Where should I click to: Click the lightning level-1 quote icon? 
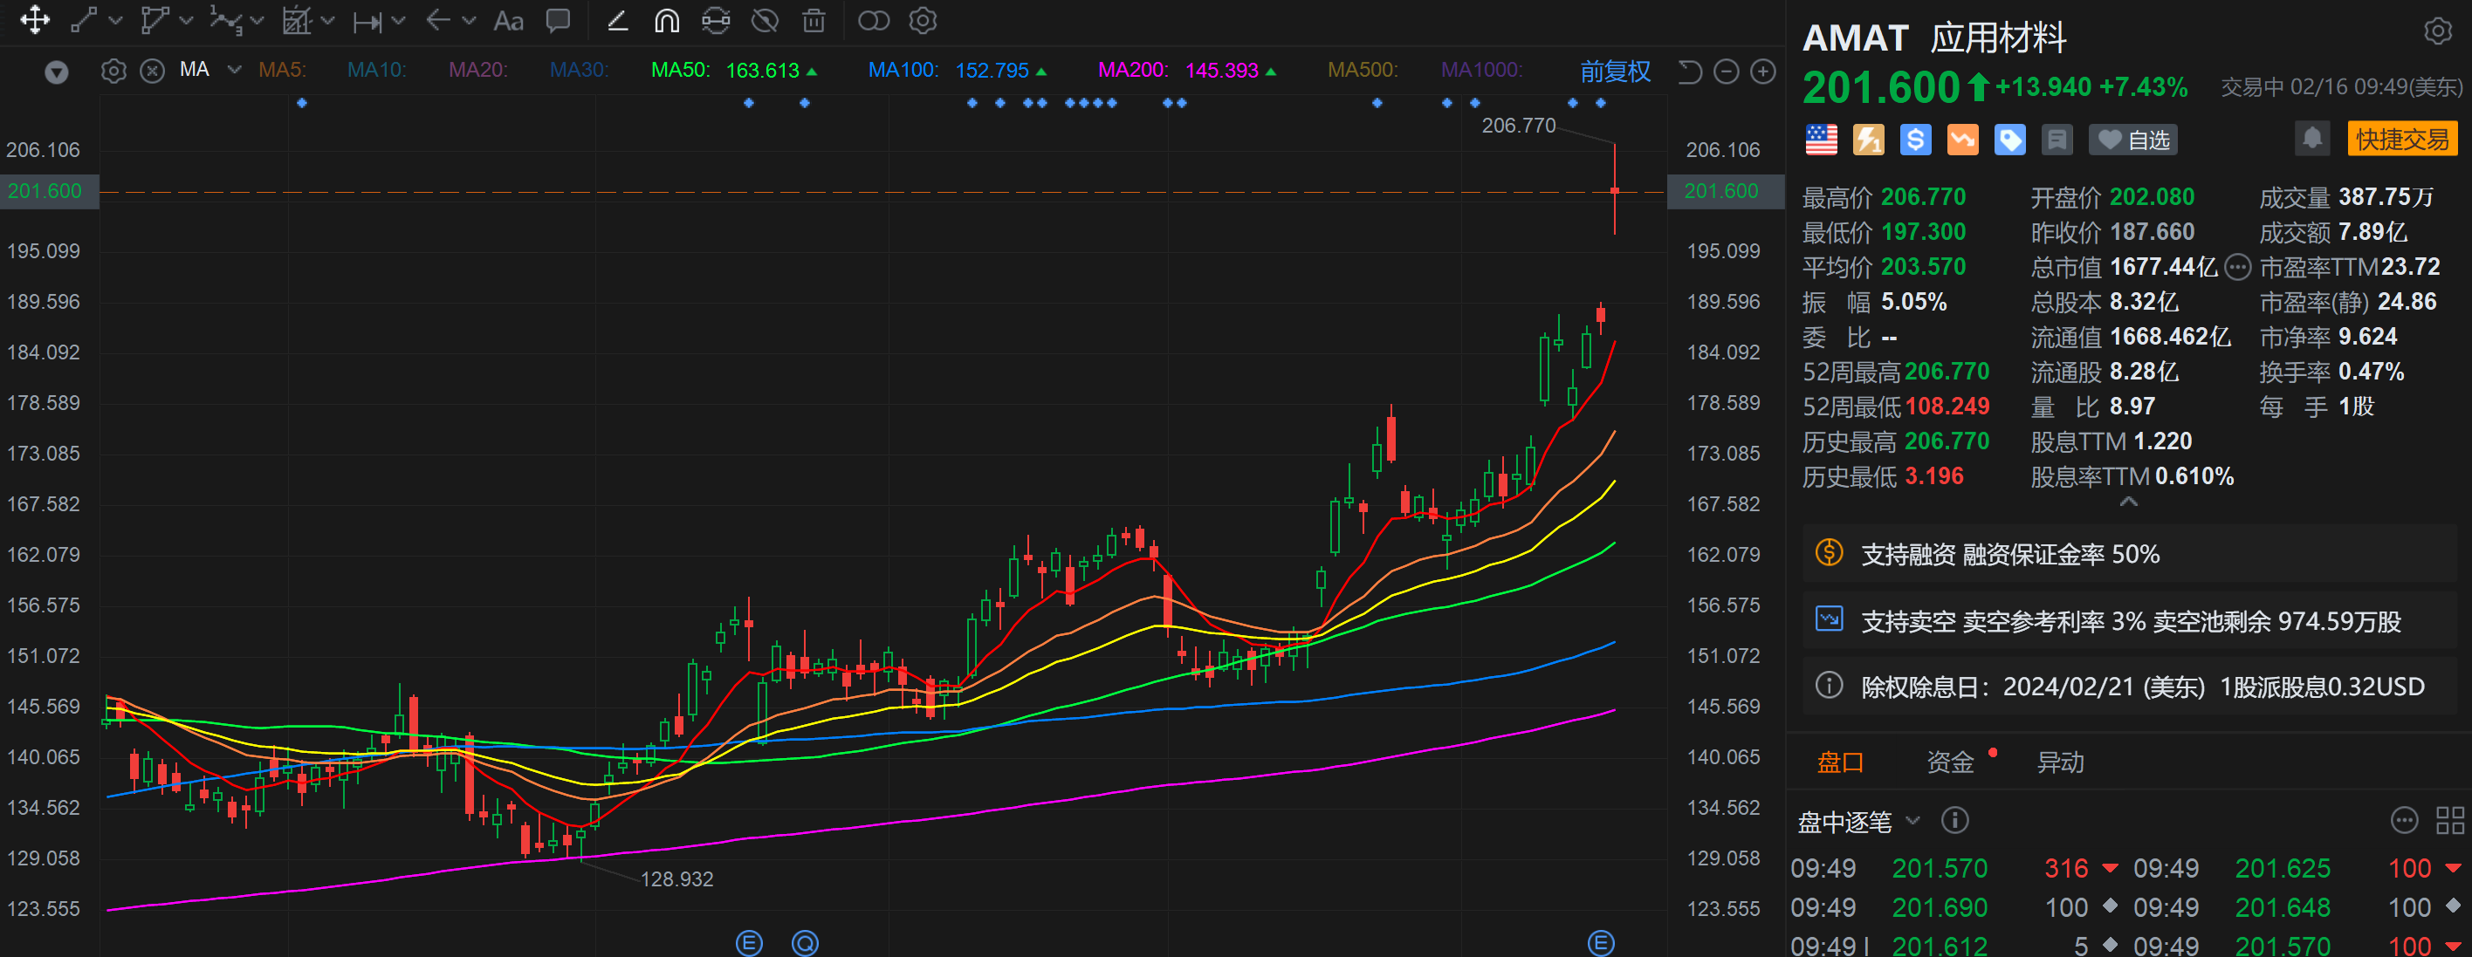click(x=1867, y=140)
